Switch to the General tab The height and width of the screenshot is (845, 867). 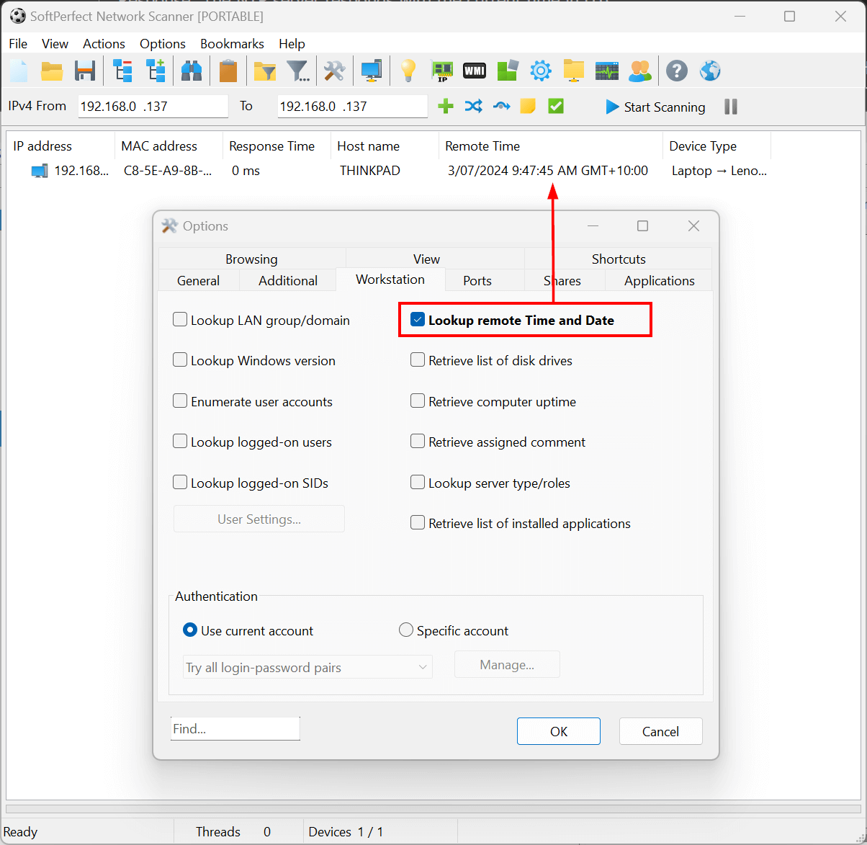[x=198, y=280]
